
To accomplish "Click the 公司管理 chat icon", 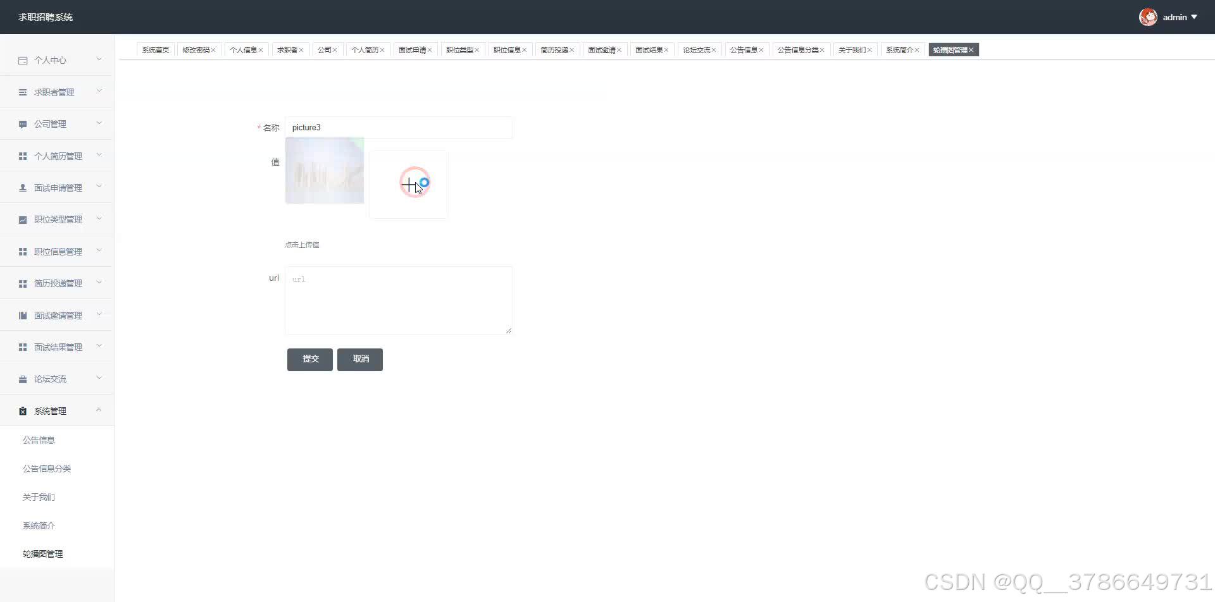I will point(23,125).
